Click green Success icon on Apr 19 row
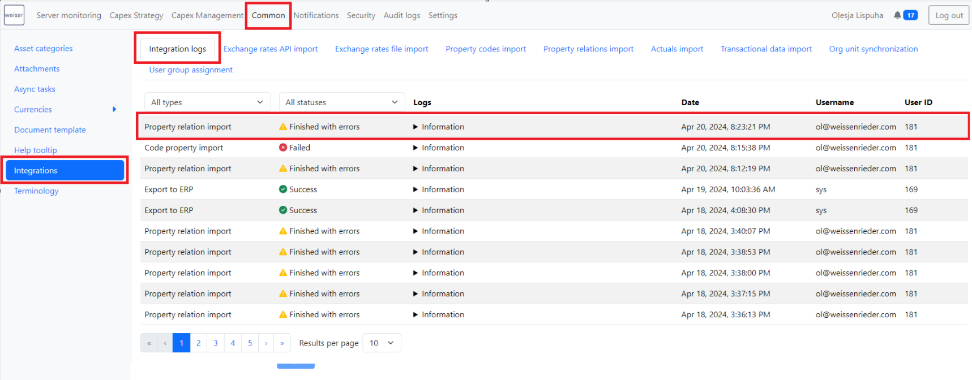This screenshot has width=972, height=380. (283, 189)
